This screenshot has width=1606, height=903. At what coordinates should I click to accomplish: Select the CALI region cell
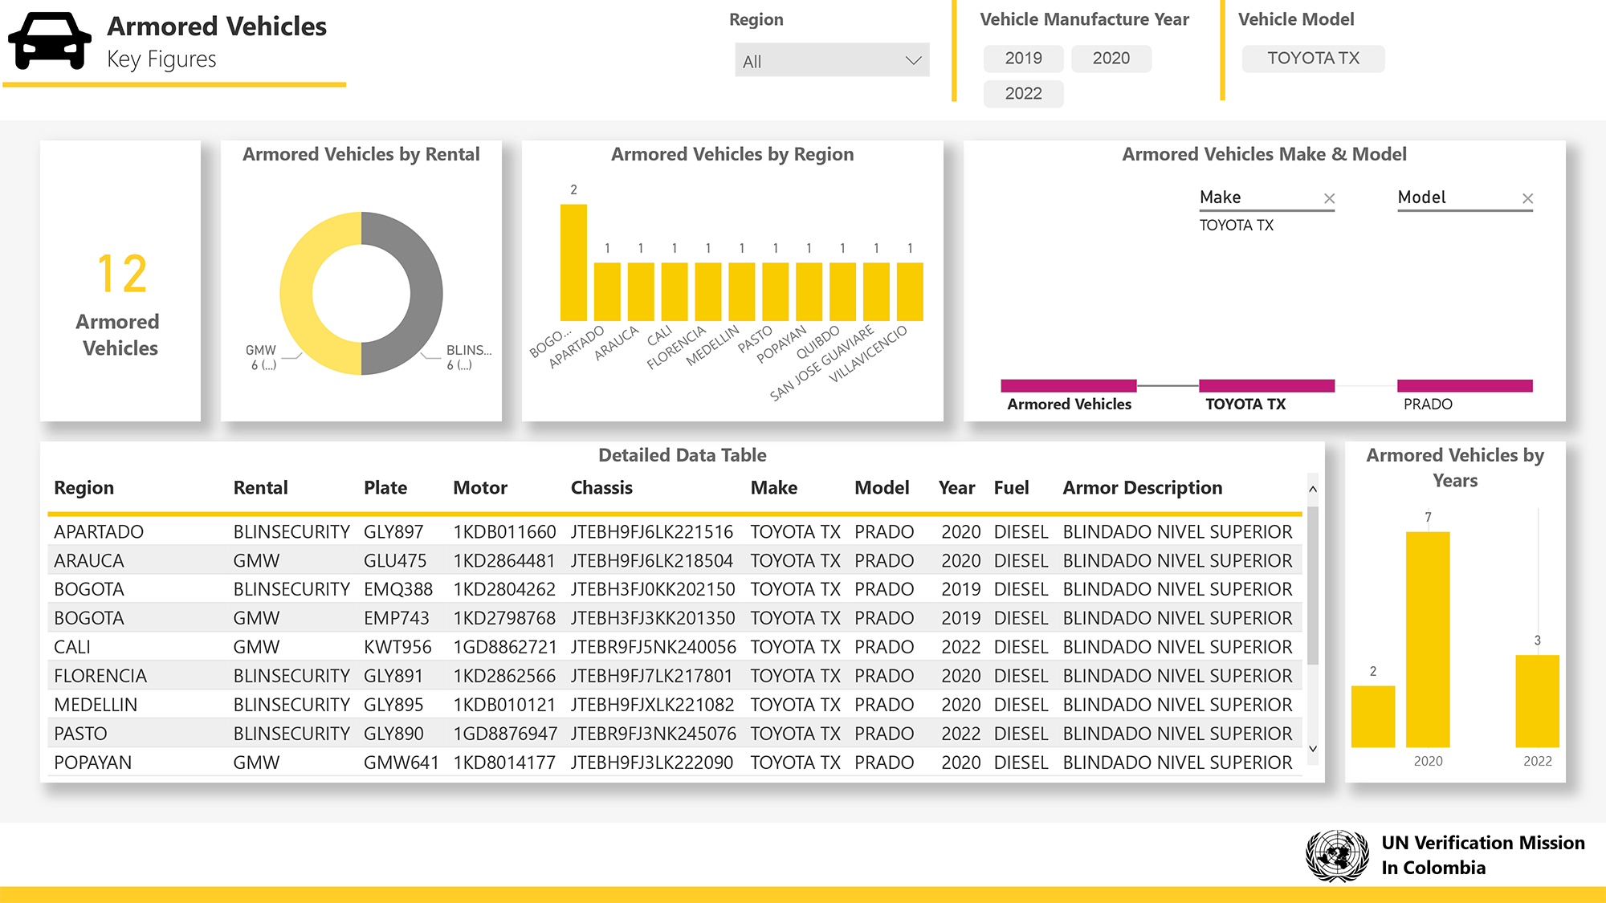72,648
